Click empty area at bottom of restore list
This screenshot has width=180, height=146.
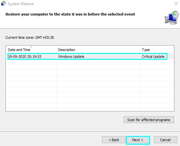pyautogui.click(x=90, y=105)
